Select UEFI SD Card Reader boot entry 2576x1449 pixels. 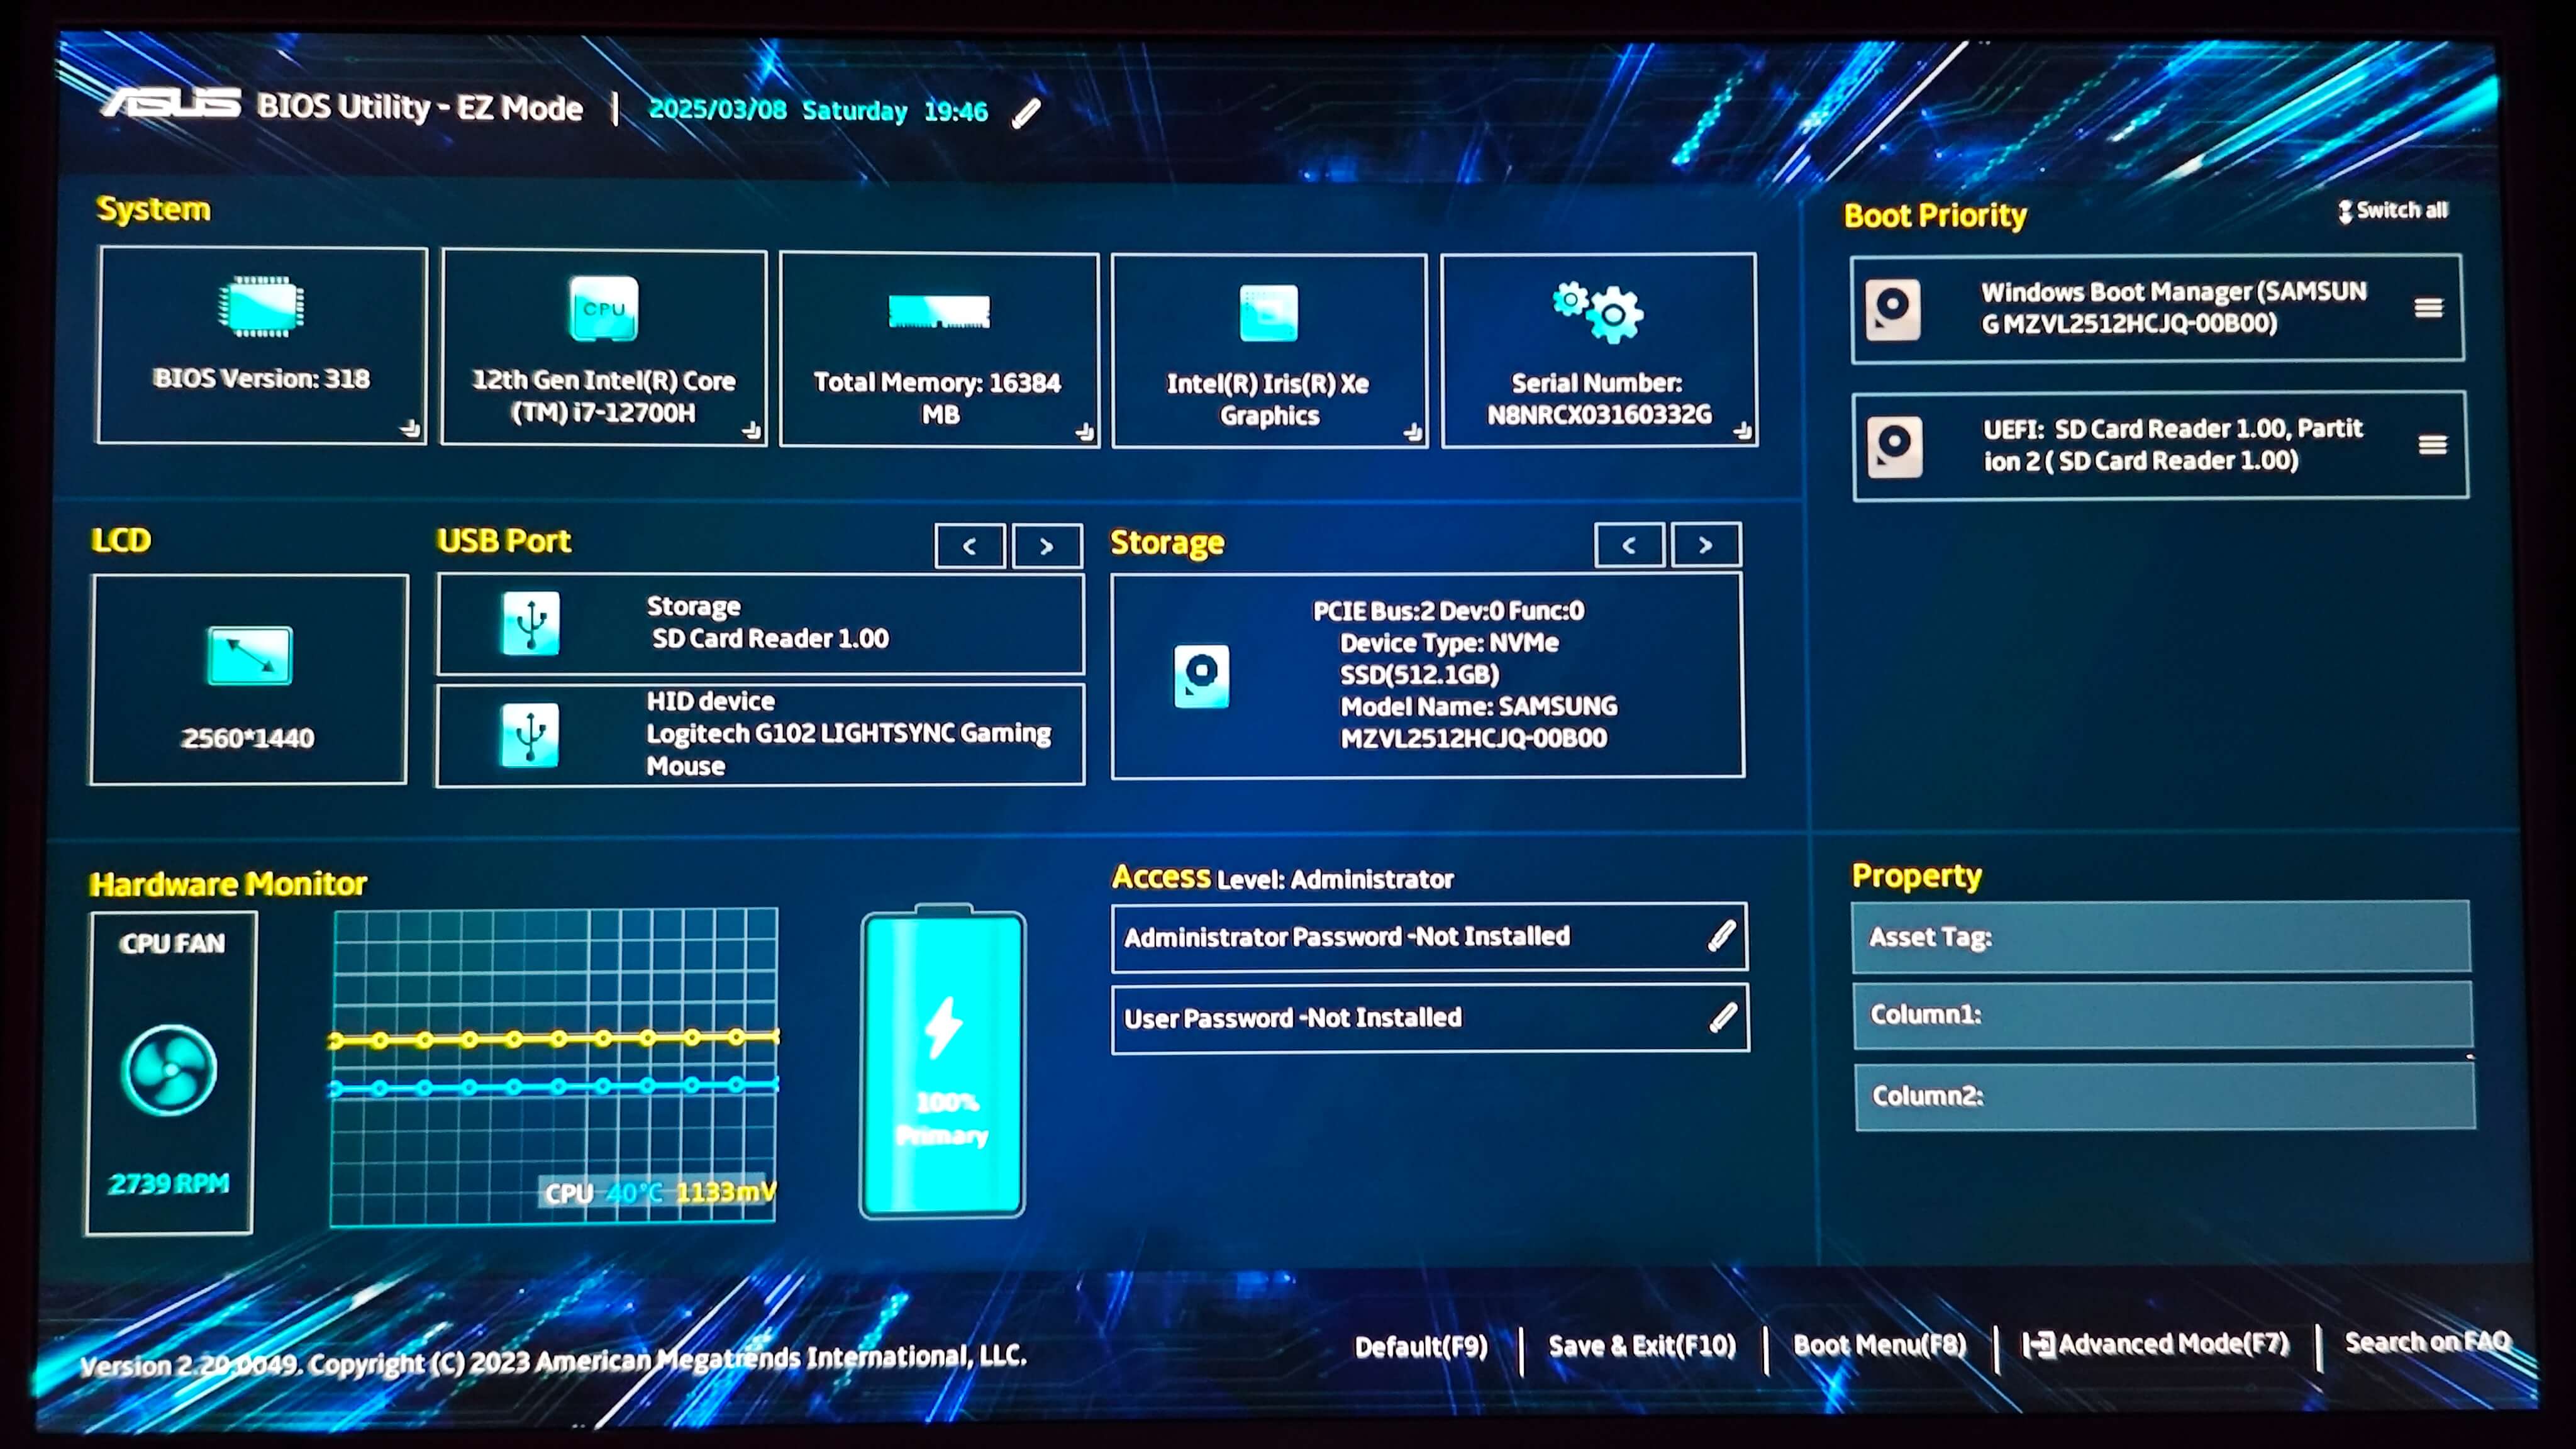2160,445
